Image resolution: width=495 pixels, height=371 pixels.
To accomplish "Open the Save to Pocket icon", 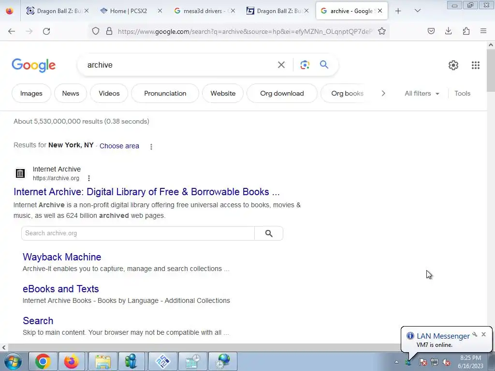I will 431,31.
